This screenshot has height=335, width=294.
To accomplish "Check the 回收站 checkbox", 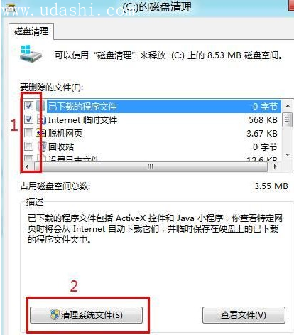I will tap(29, 147).
